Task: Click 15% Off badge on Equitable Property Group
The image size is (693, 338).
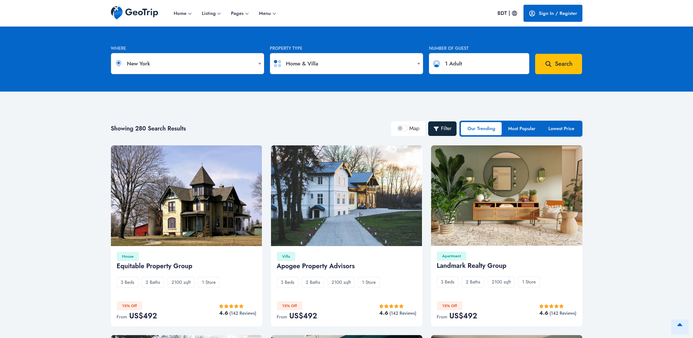Action: 130,306
